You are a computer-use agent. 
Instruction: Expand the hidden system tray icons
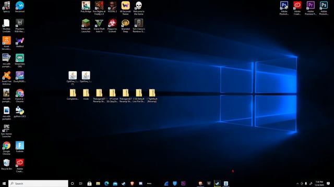pos(297,183)
